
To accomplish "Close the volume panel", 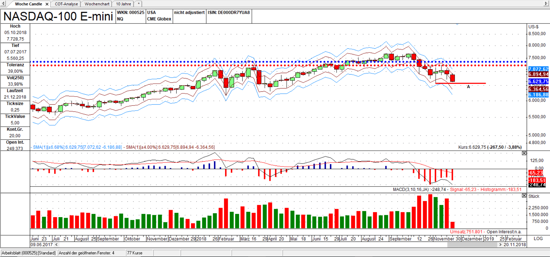I will click(524, 195).
